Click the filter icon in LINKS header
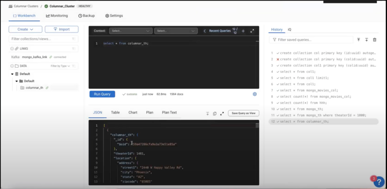The image size is (387, 189). tap(74, 49)
